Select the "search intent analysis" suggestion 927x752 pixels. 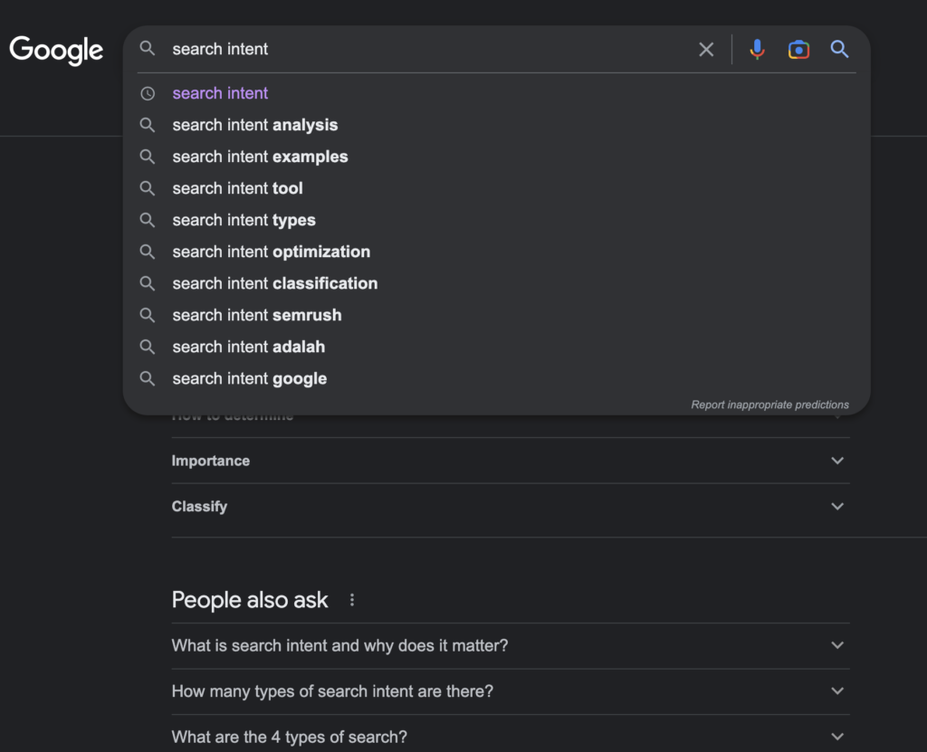coord(255,125)
